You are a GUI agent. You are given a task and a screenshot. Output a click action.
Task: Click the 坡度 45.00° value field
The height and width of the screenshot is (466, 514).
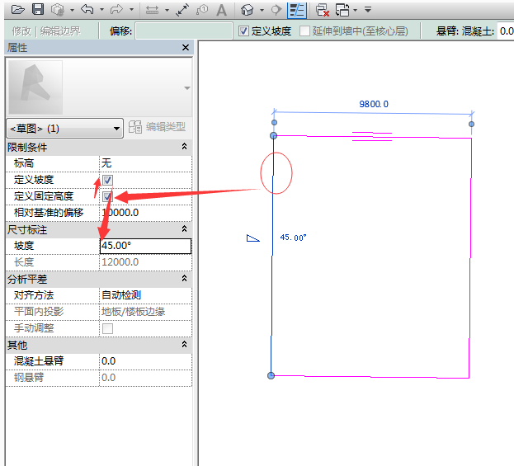tap(145, 246)
